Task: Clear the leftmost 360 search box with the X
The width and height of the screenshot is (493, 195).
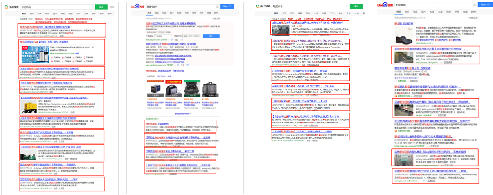Action: tap(92, 7)
